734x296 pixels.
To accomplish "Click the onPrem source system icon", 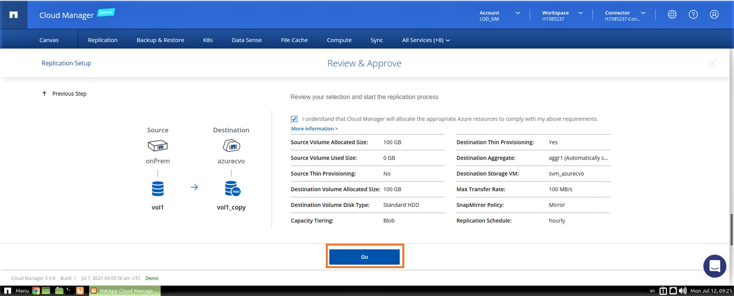I will pos(158,145).
